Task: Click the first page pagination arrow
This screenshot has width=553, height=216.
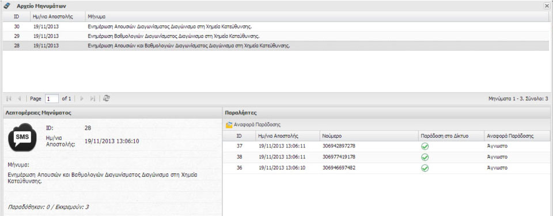Action: pyautogui.click(x=9, y=99)
